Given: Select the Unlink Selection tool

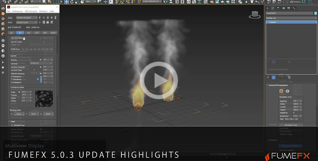Looking at the screenshot, I should [21, 2].
